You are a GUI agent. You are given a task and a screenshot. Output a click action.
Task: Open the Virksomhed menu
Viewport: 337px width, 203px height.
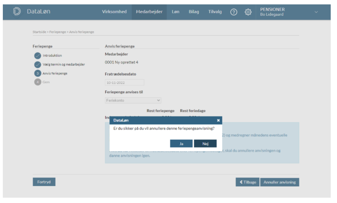coord(114,12)
